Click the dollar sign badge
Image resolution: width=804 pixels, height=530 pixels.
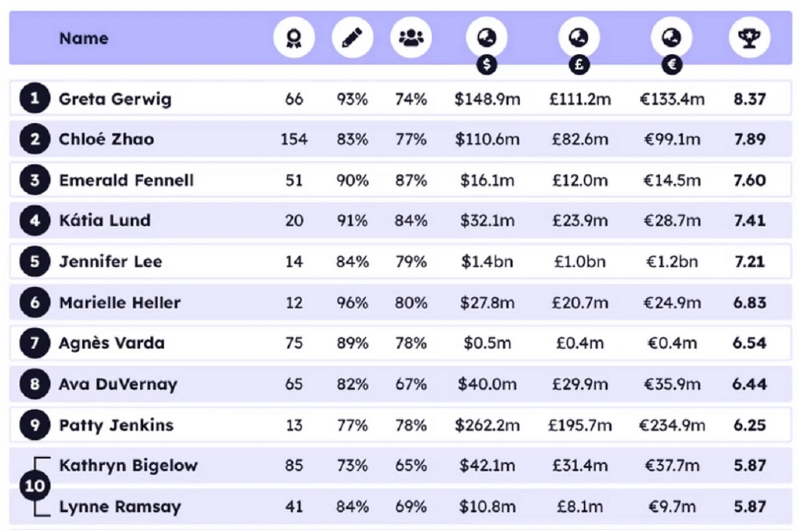tap(487, 64)
